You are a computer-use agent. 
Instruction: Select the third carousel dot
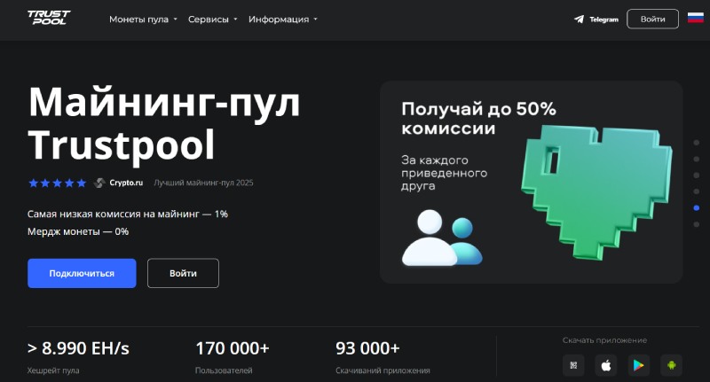pyautogui.click(x=697, y=175)
